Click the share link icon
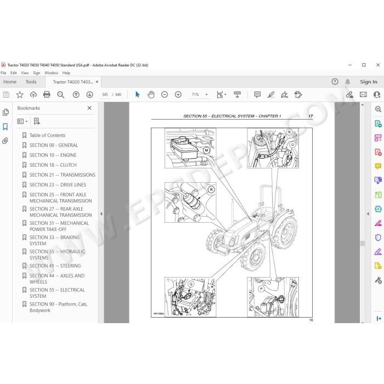This screenshot has width=384, height=384. [349, 94]
